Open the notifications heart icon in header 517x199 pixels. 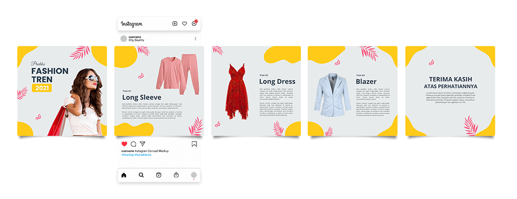pyautogui.click(x=185, y=24)
